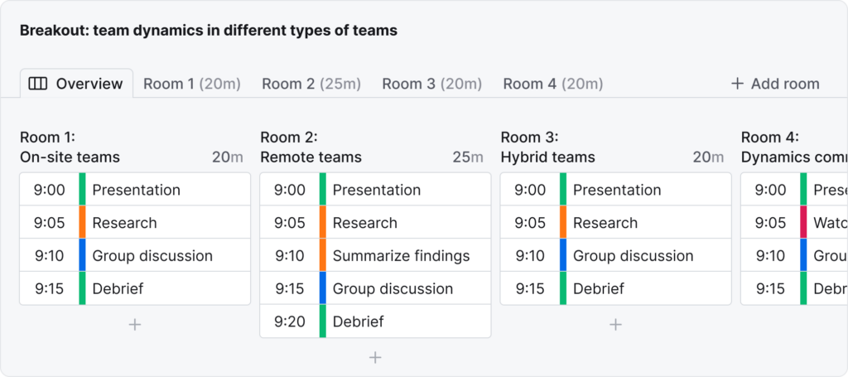Select Summarize findings block in Room 2

click(375, 255)
